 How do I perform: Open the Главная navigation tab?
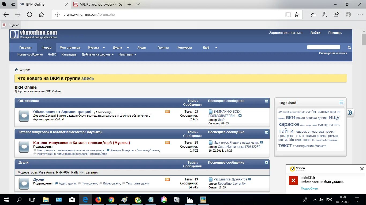pos(25,48)
